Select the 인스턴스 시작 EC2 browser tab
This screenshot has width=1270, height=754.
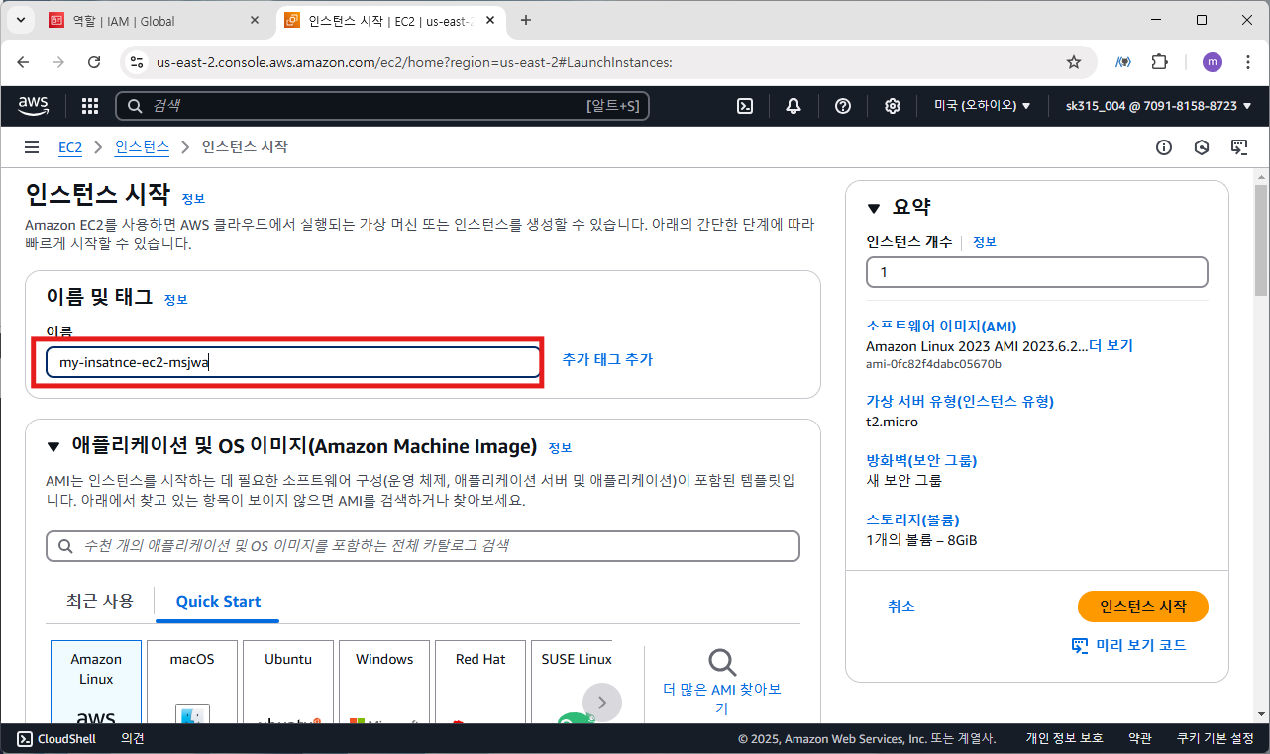click(391, 20)
